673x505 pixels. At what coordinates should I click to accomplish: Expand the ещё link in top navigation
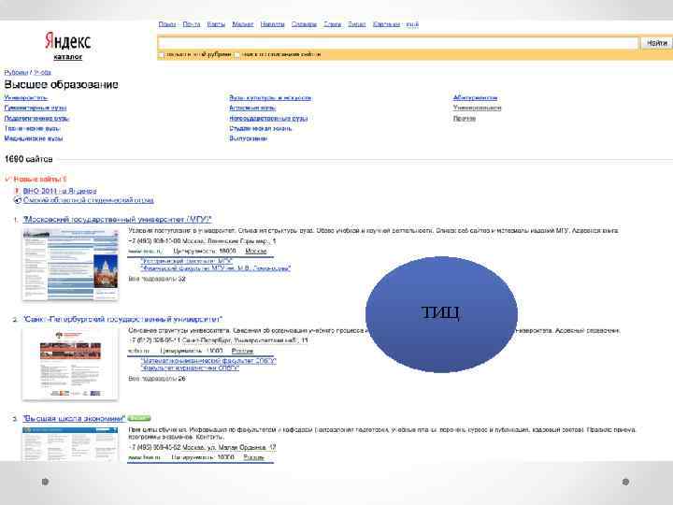pos(412,24)
